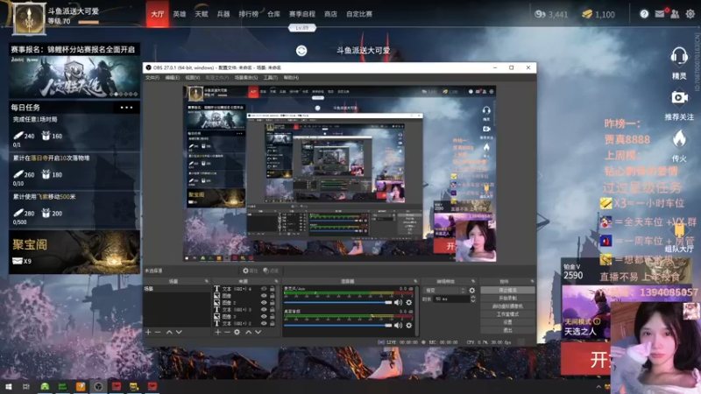Toggle lock on 文本 (GDI+) 4 source

pyautogui.click(x=273, y=289)
